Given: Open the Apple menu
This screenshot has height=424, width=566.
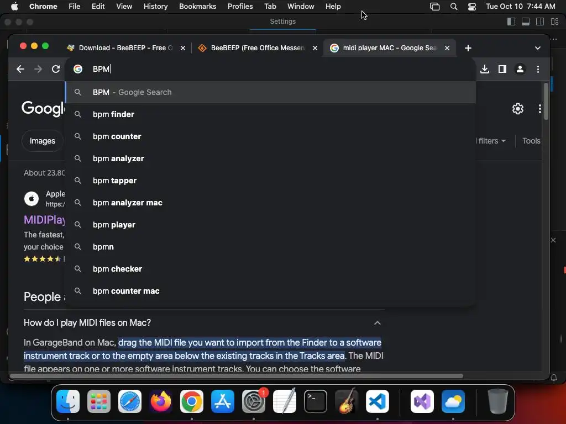Looking at the screenshot, I should (14, 7).
